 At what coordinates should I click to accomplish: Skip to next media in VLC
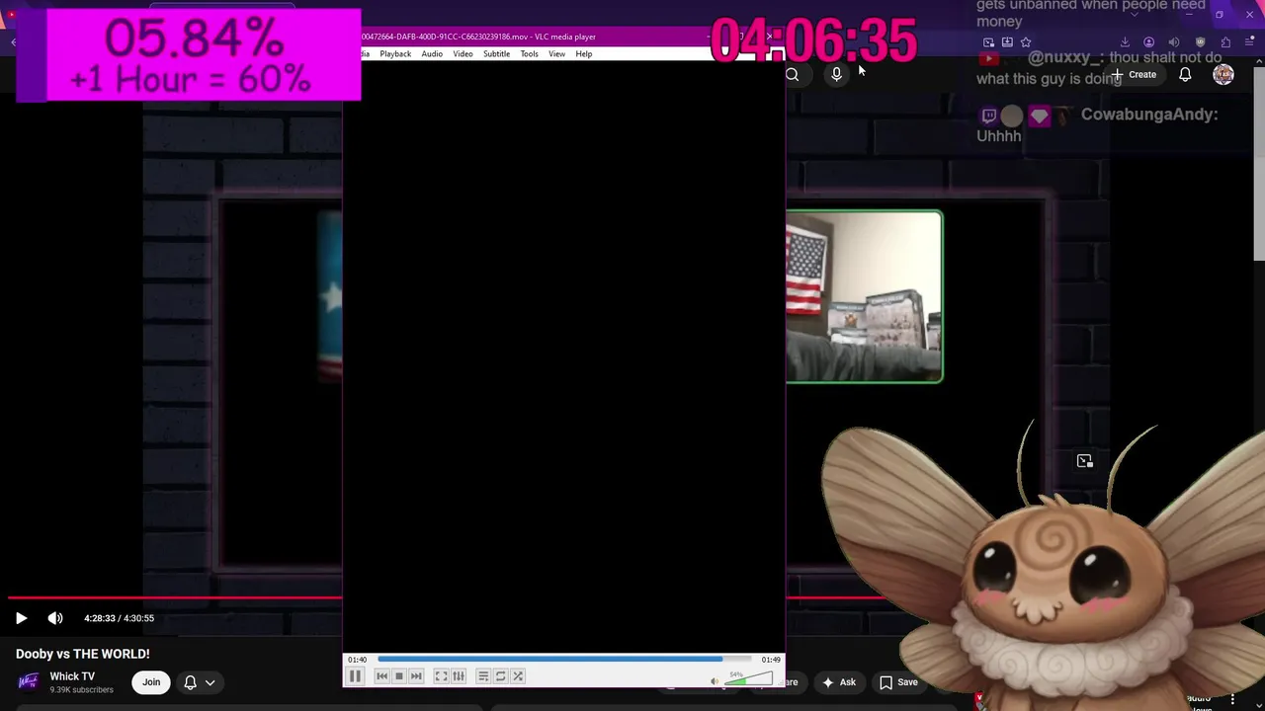pyautogui.click(x=416, y=676)
